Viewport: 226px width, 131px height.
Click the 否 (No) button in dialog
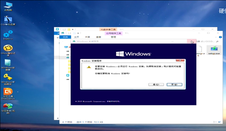pyautogui.click(x=174, y=85)
